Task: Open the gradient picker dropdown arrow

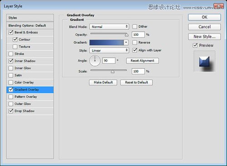Action: click(x=126, y=43)
